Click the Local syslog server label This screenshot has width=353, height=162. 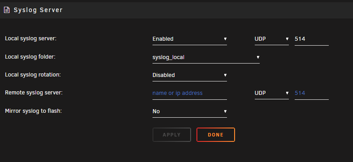click(31, 38)
